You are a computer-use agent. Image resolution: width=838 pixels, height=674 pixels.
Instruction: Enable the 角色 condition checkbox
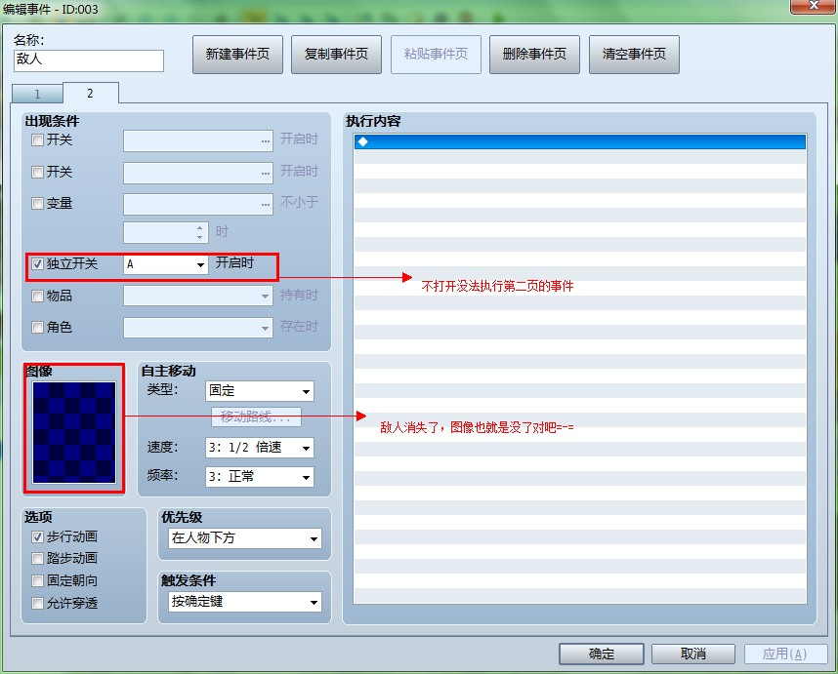[x=37, y=327]
